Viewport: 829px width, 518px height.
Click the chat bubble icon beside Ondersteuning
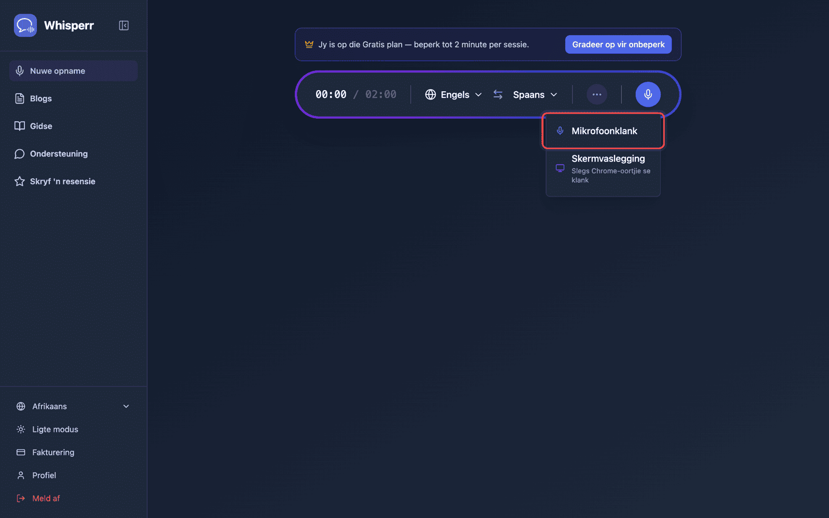tap(20, 154)
